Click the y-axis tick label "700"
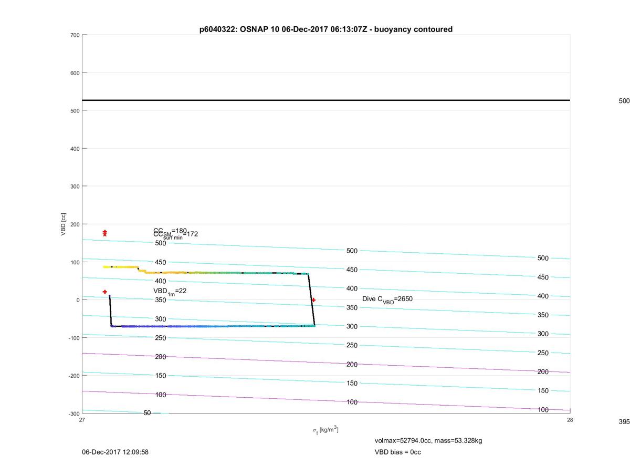This screenshot has height=465, width=630. point(74,35)
